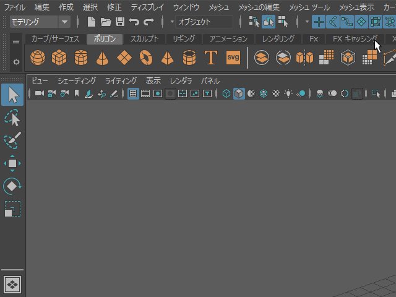Switch to the カーブ/サーフェス shelf tab
The width and height of the screenshot is (396, 297).
click(56, 39)
